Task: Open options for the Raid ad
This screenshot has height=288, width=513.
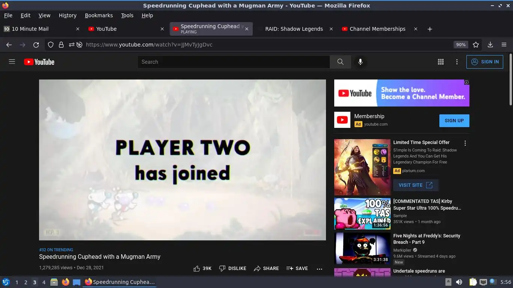Action: click(x=465, y=143)
